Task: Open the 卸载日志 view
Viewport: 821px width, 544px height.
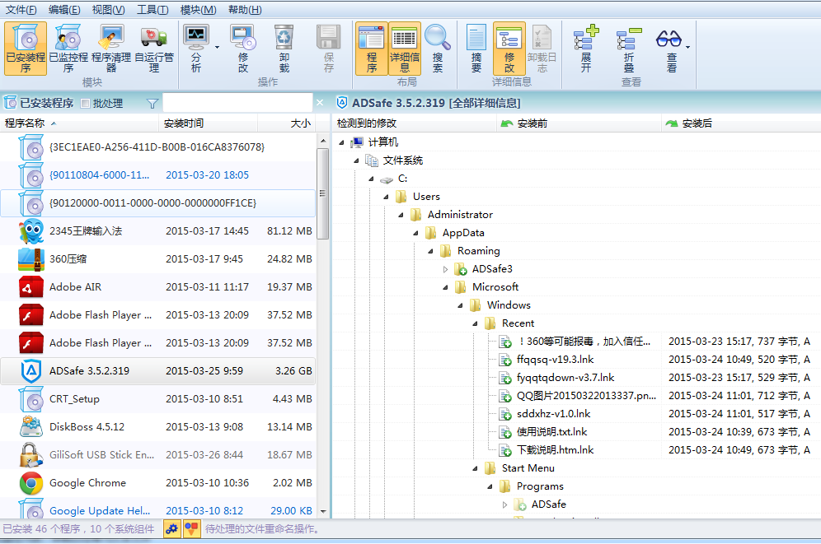Action: click(x=542, y=49)
